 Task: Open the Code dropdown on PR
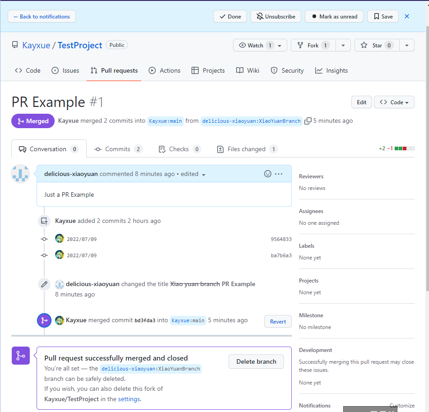[394, 102]
